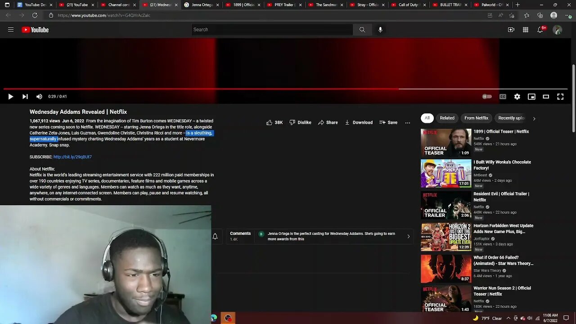Screen dimensions: 576x324
Task: Like the video with 38K likes
Action: pos(274,122)
